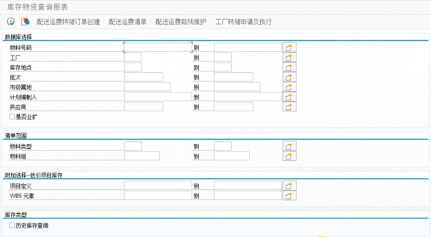
Task: Open multiple selection for 项目定义
Action: [290, 186]
